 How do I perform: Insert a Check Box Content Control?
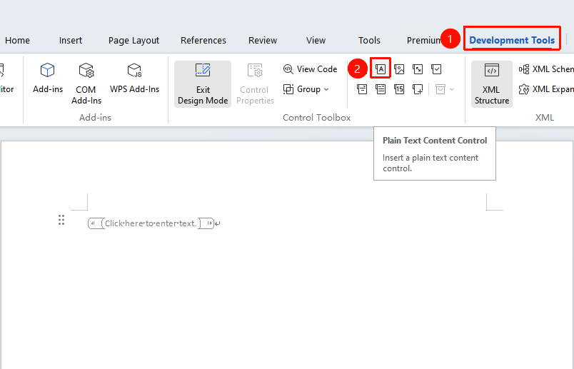coord(436,69)
